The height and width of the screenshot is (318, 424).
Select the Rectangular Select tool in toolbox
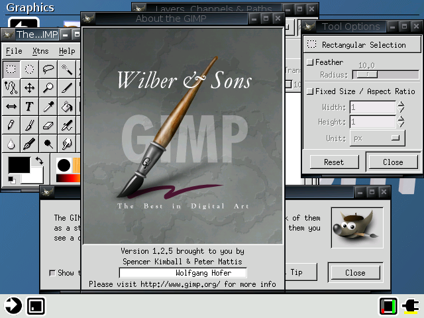coord(11,69)
